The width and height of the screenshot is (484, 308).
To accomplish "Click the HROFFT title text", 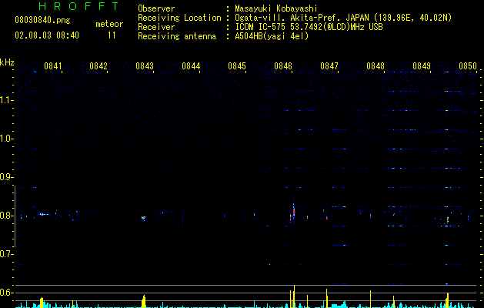I will coord(78,6).
